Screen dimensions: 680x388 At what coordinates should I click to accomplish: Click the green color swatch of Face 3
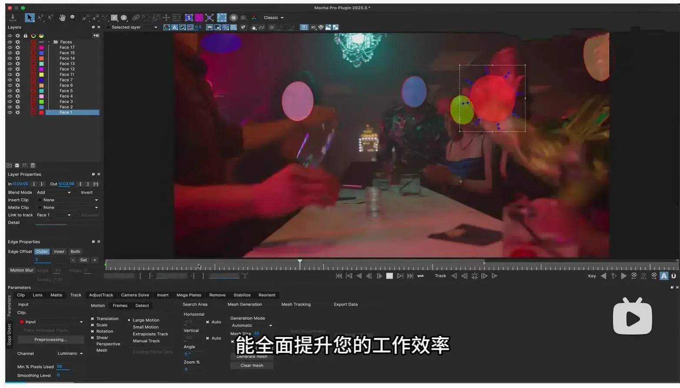40,101
